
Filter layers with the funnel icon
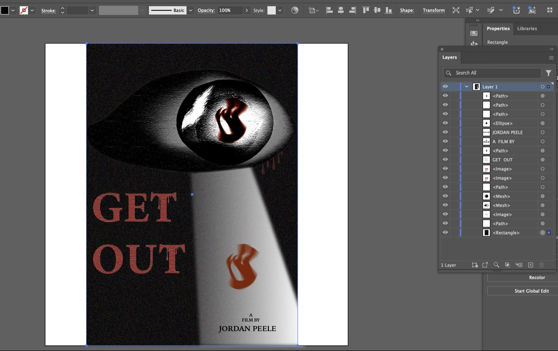549,73
